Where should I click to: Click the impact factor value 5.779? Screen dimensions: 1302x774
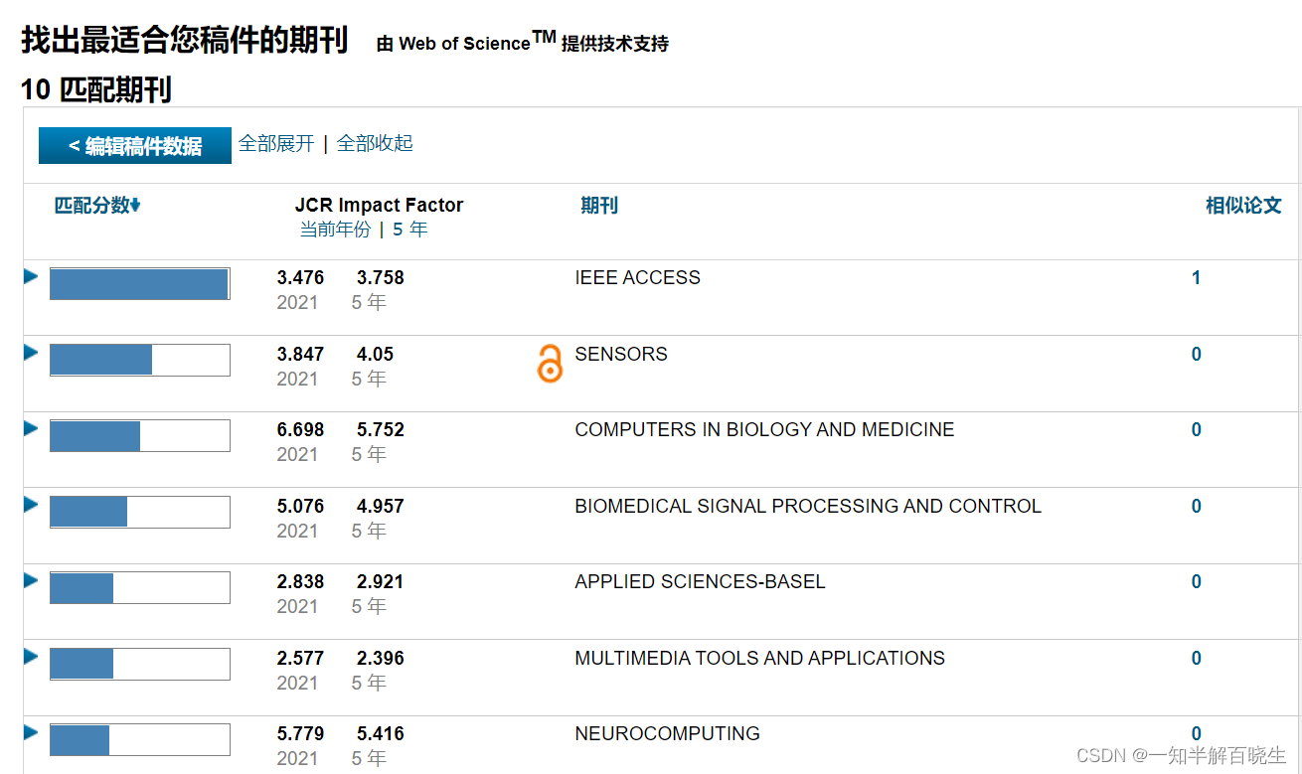coord(300,734)
